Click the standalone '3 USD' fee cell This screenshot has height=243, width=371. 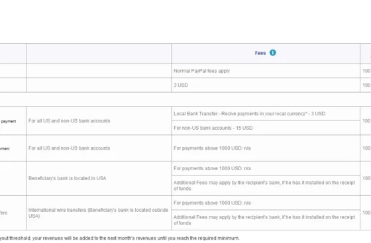click(x=266, y=85)
